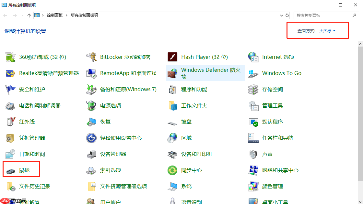The image size is (363, 204).
Task: Open 备份和还原(Windows 7) icon
Action: click(91, 90)
